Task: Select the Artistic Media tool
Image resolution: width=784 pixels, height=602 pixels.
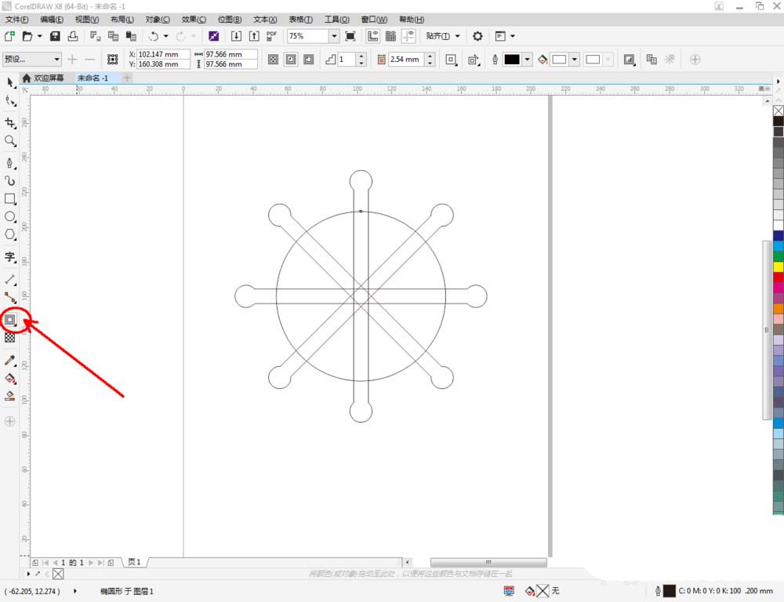Action: pyautogui.click(x=10, y=180)
